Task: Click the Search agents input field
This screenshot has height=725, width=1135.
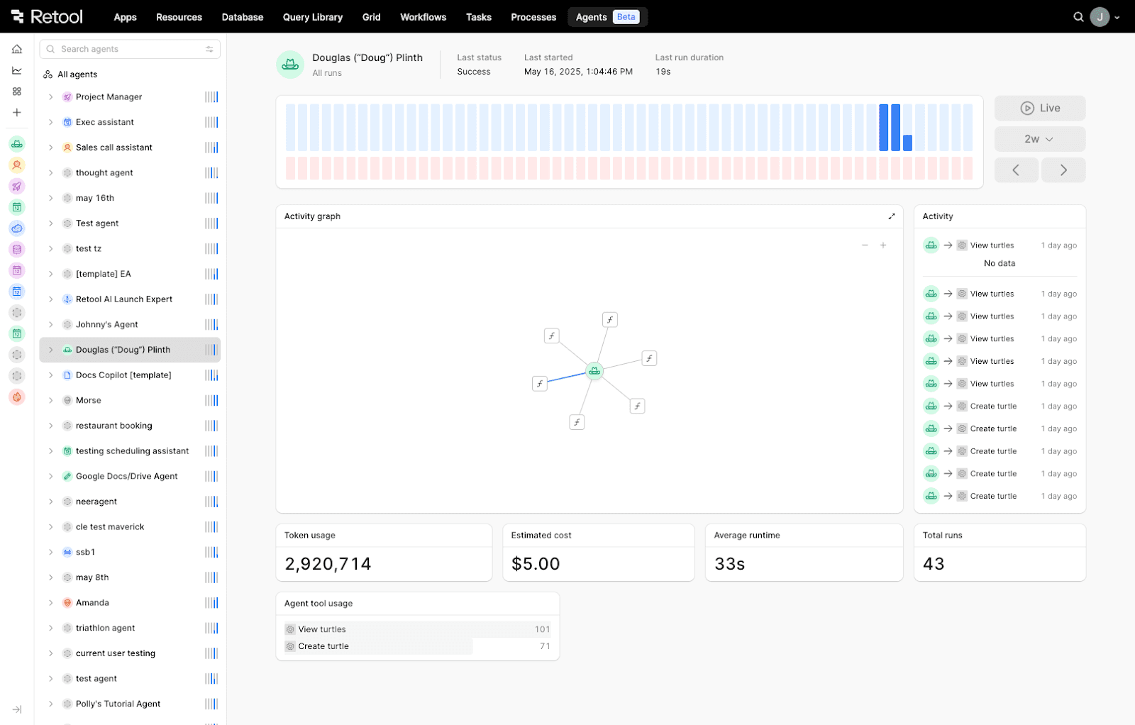Action: tap(128, 49)
